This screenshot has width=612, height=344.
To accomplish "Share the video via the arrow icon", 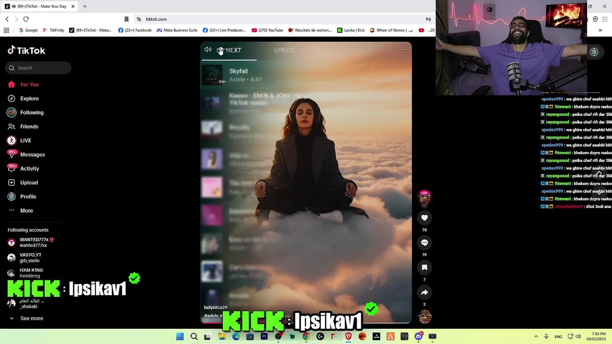I will click(x=424, y=292).
